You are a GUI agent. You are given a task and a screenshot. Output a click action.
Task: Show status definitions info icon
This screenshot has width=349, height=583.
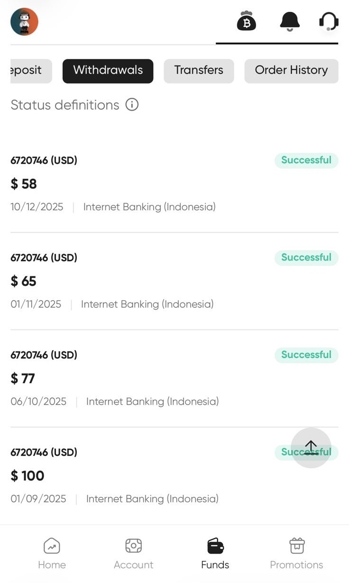pyautogui.click(x=132, y=104)
